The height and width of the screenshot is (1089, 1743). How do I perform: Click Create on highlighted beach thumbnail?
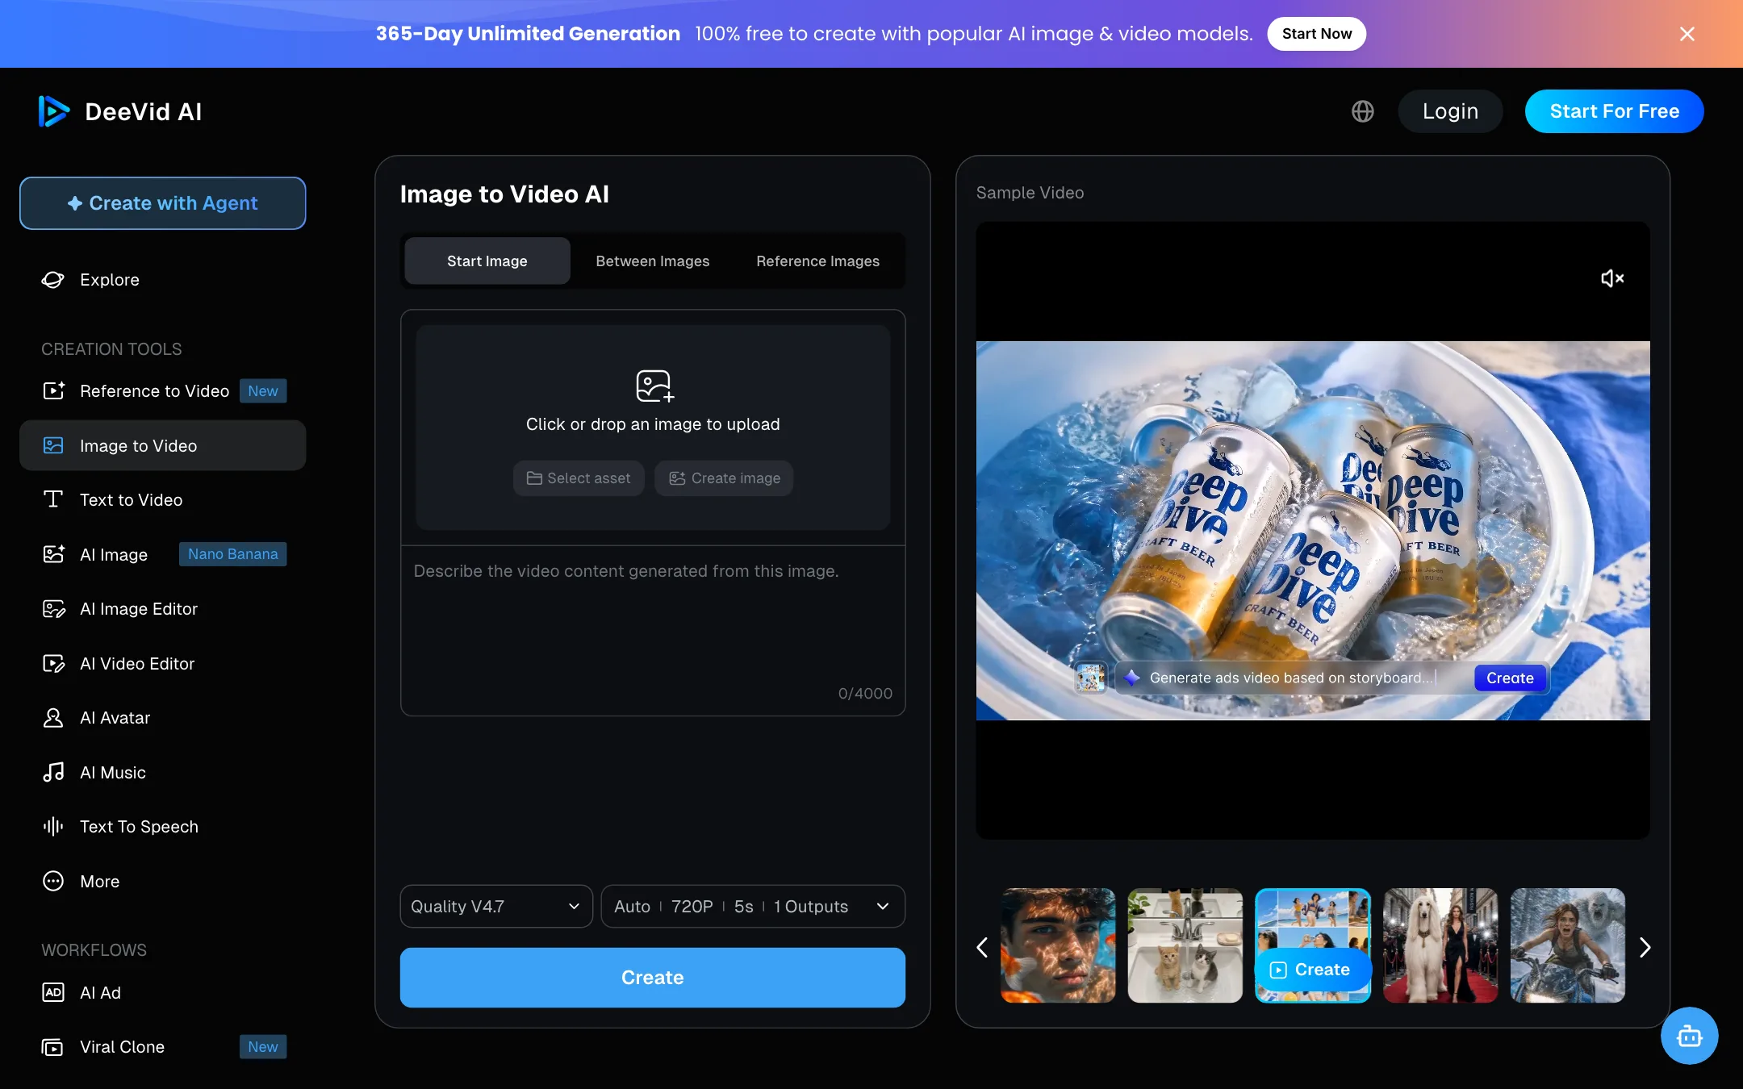point(1311,970)
